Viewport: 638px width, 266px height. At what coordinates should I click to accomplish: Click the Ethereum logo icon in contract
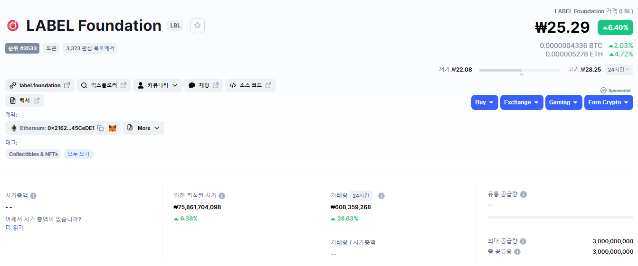click(x=14, y=128)
